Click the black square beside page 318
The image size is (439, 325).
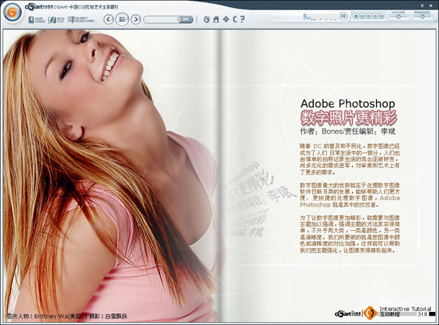(x=432, y=314)
